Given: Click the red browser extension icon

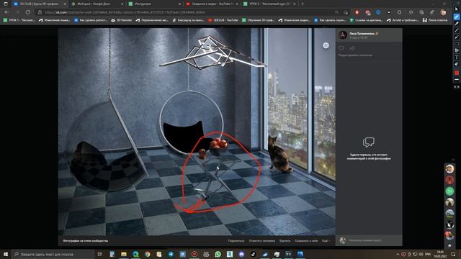Looking at the screenshot, I should click(357, 12).
